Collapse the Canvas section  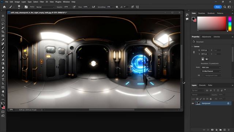click(x=192, y=47)
